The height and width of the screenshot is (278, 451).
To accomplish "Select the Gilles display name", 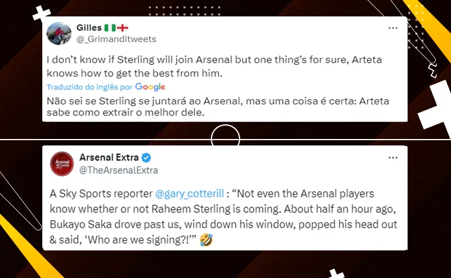I will pyautogui.click(x=89, y=28).
